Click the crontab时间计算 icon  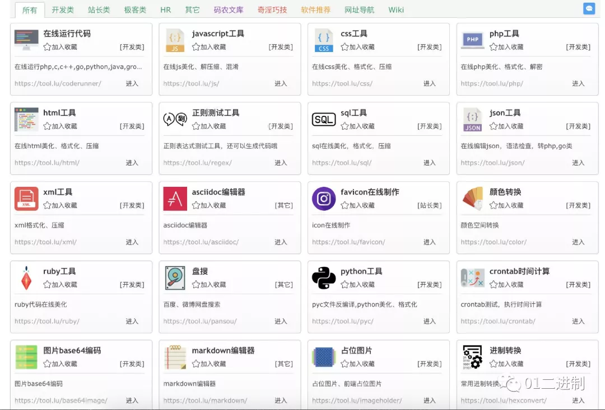[x=473, y=278]
